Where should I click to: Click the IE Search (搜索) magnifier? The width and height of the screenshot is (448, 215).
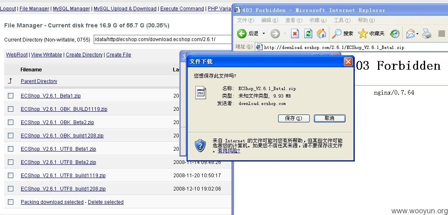point(336,34)
